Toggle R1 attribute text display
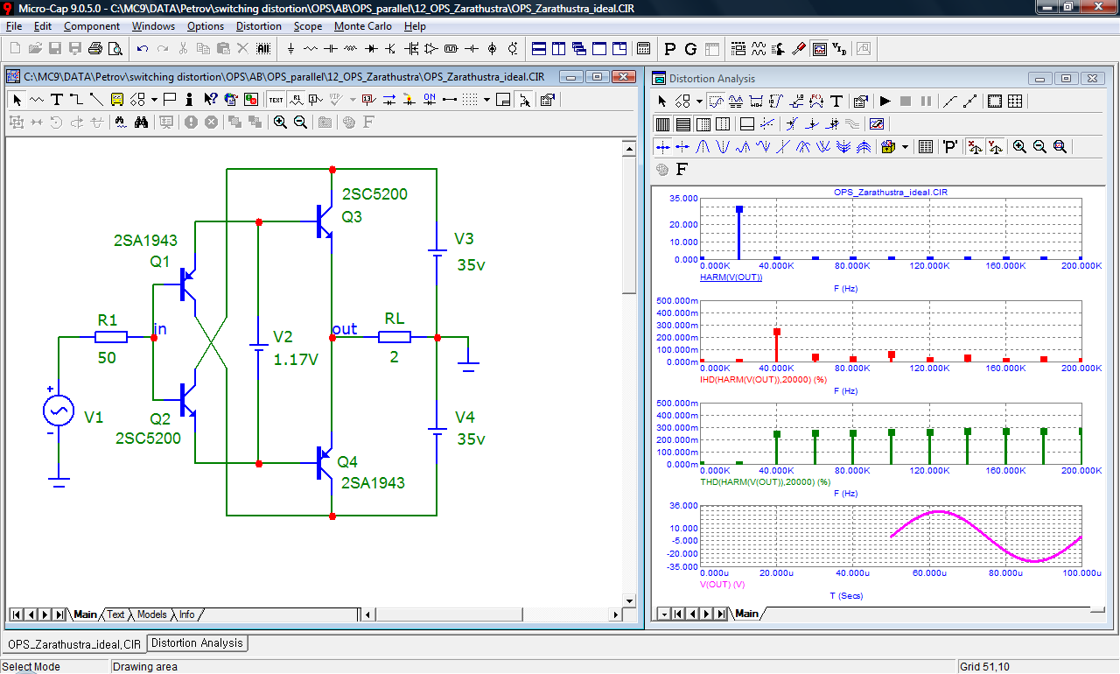The height and width of the screenshot is (674, 1120). tap(297, 100)
